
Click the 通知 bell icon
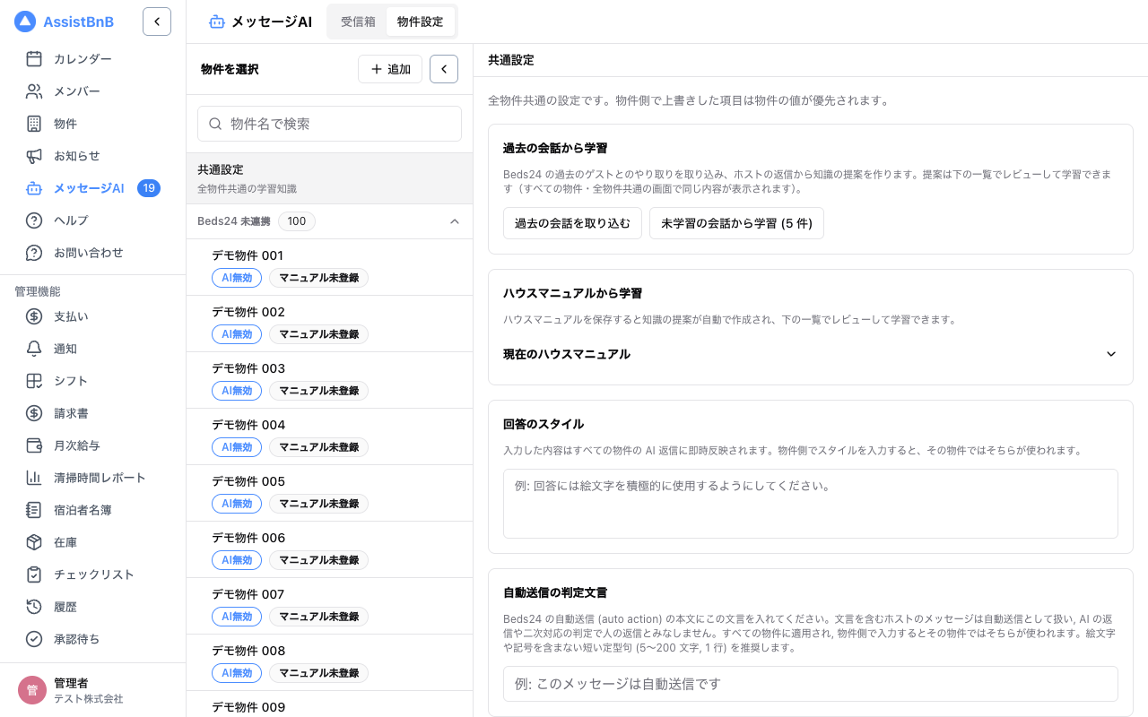pyautogui.click(x=34, y=349)
